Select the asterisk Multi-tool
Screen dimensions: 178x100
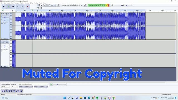[41, 8]
